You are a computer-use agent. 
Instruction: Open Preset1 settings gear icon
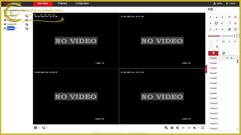(231, 58)
